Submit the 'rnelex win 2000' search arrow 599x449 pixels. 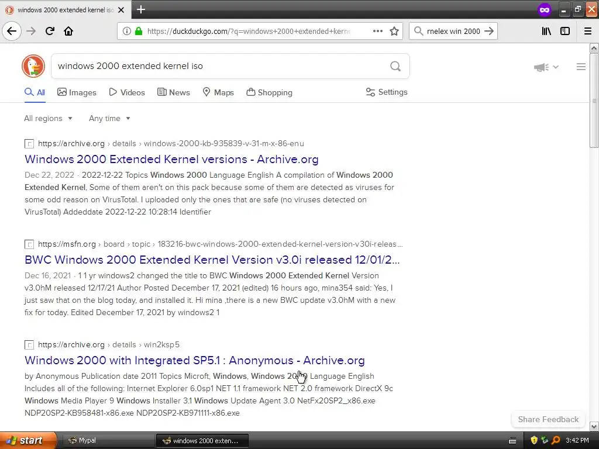point(489,32)
